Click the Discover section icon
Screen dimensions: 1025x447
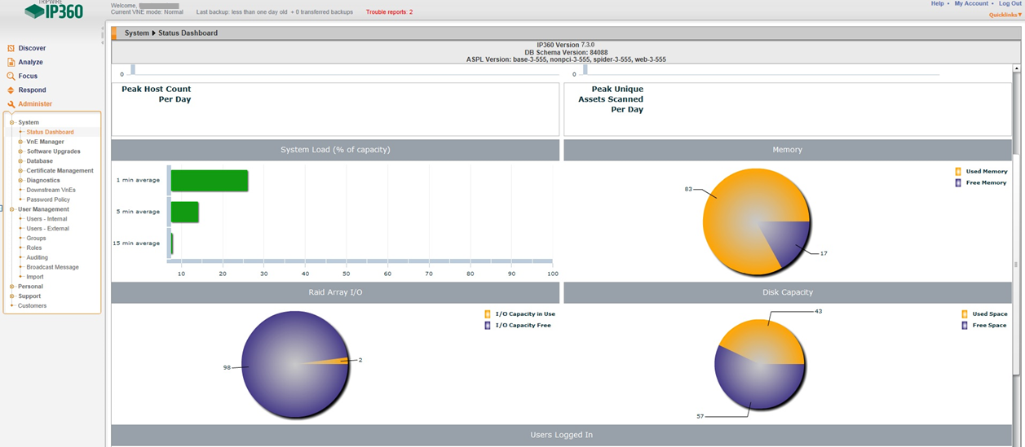pos(11,48)
